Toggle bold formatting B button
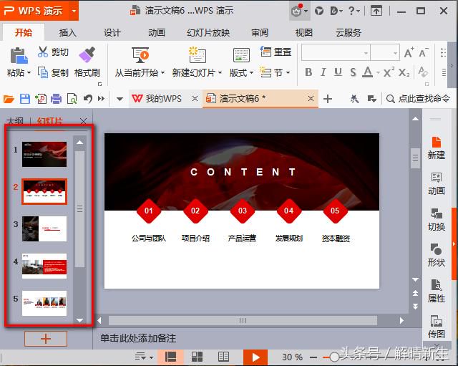Image resolution: width=458 pixels, height=366 pixels. pyautogui.click(x=308, y=72)
